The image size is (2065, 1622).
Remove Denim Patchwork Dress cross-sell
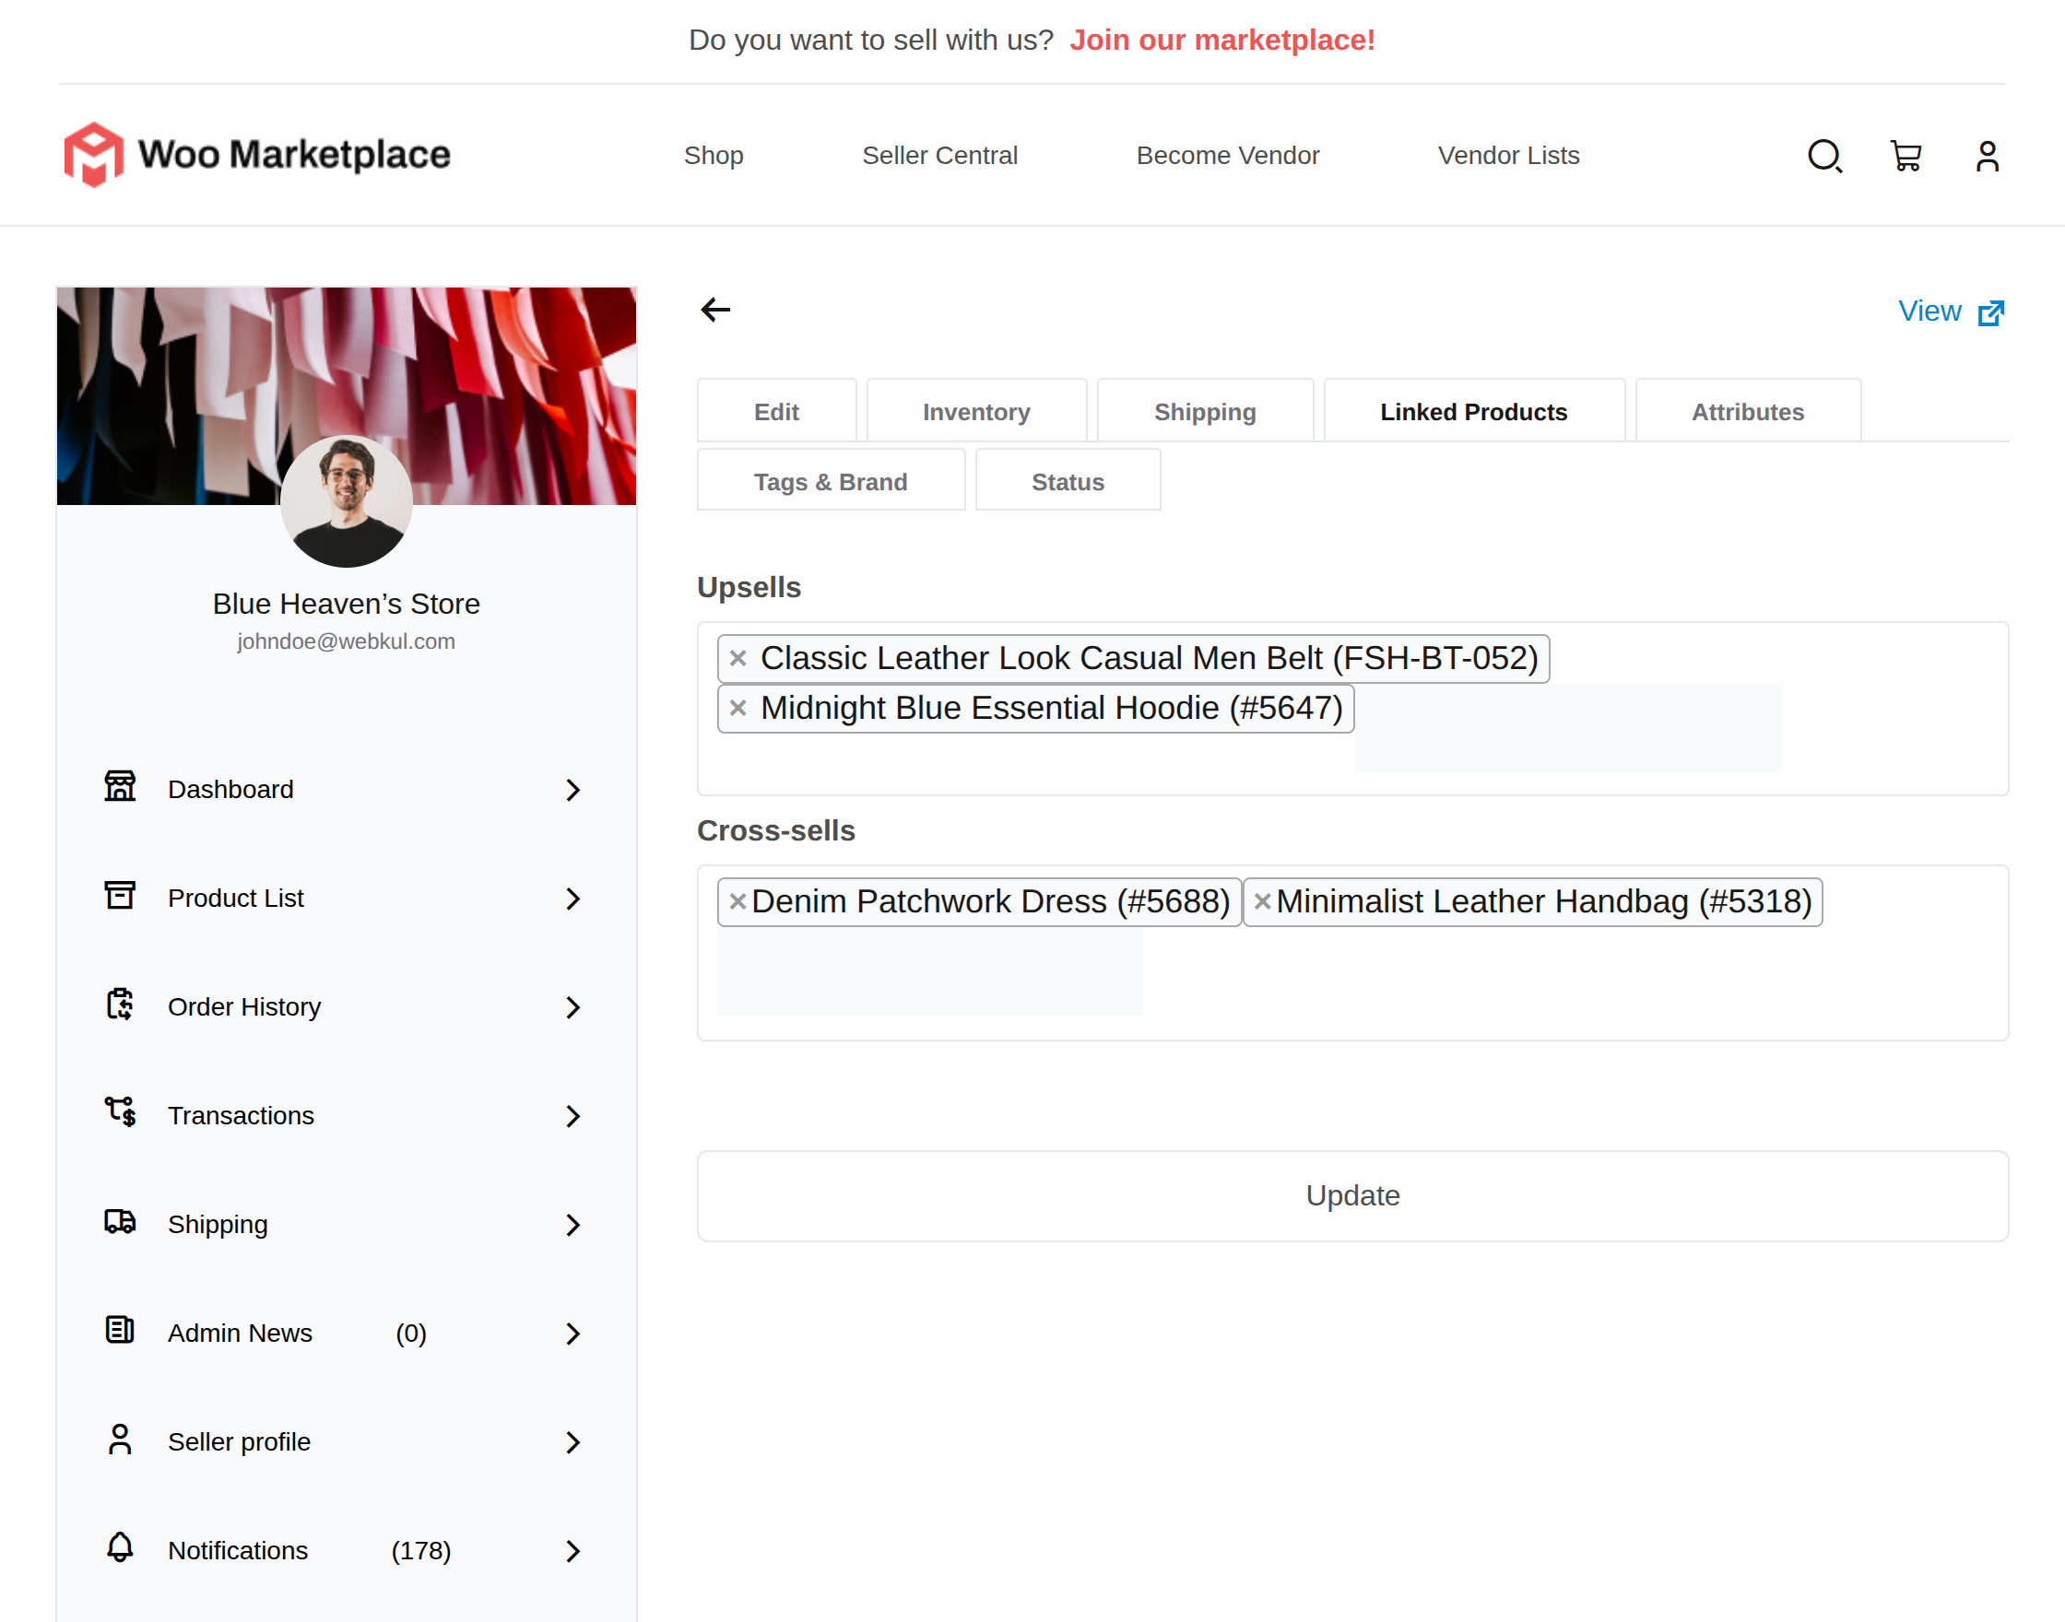tap(737, 902)
